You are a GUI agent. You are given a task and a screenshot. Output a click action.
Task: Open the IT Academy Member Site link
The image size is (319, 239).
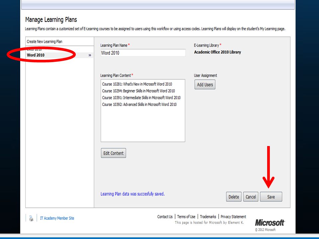(x=57, y=218)
